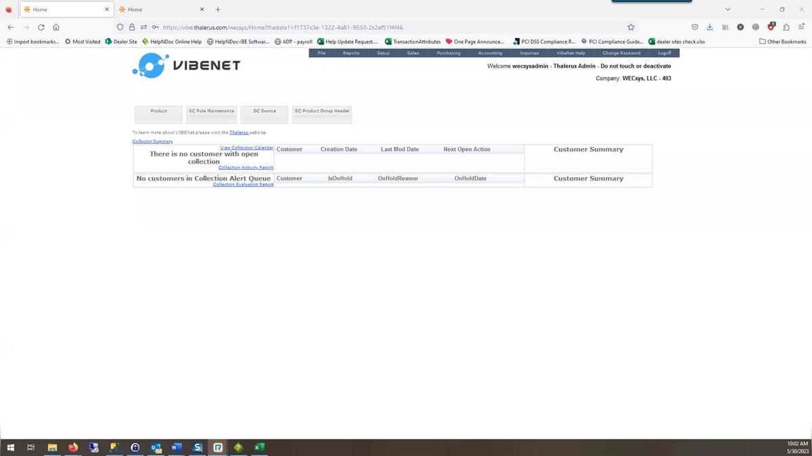812x456 pixels.
Task: Open the Reports menu
Action: pyautogui.click(x=351, y=53)
